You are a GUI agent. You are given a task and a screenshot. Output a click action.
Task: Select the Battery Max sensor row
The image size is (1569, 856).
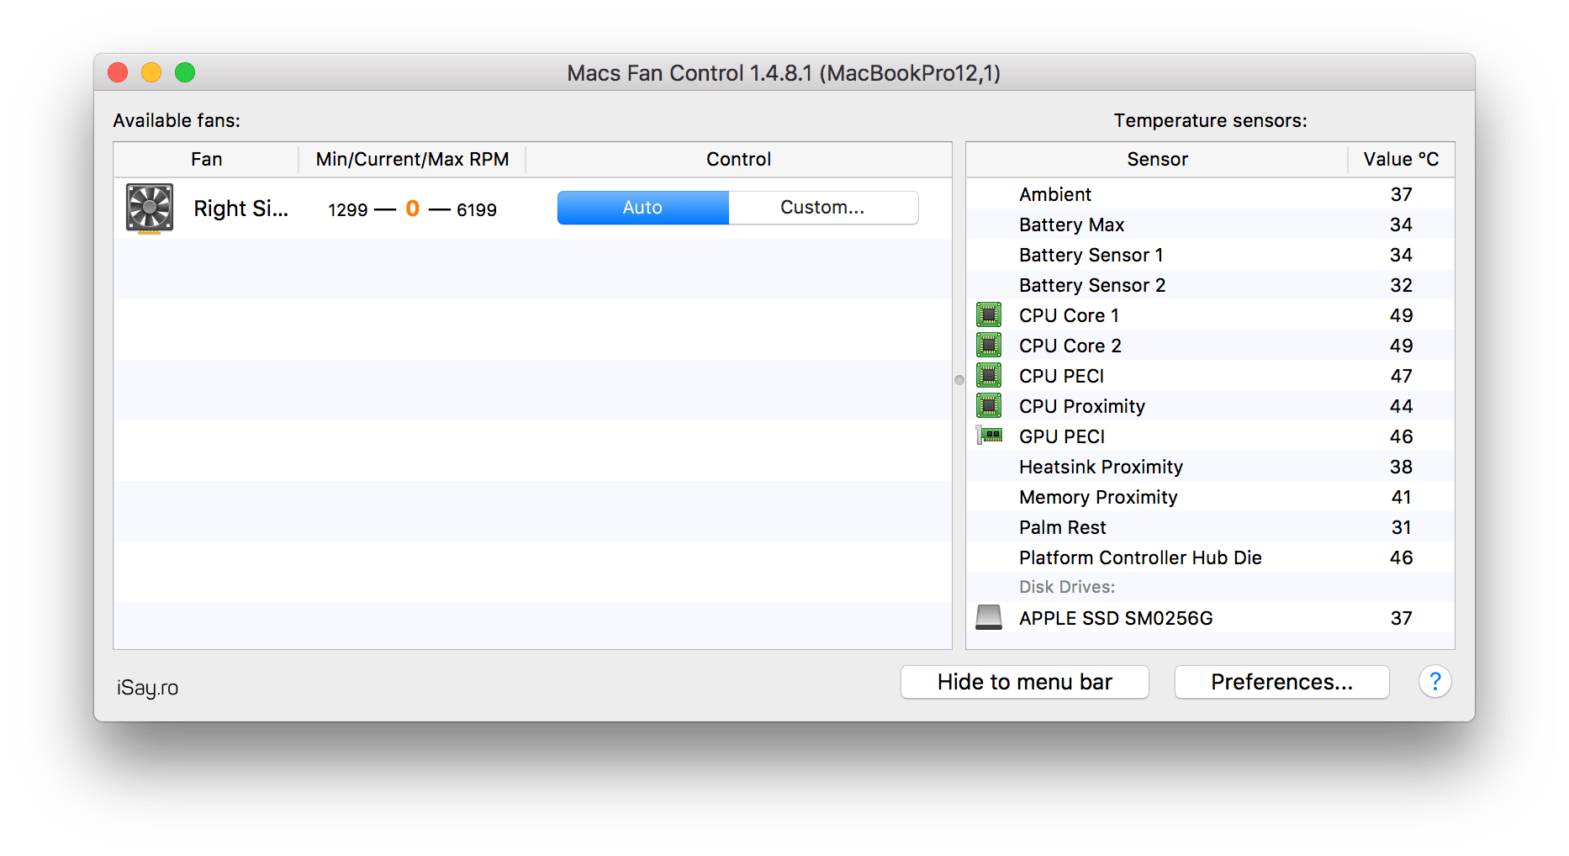pos(1210,225)
